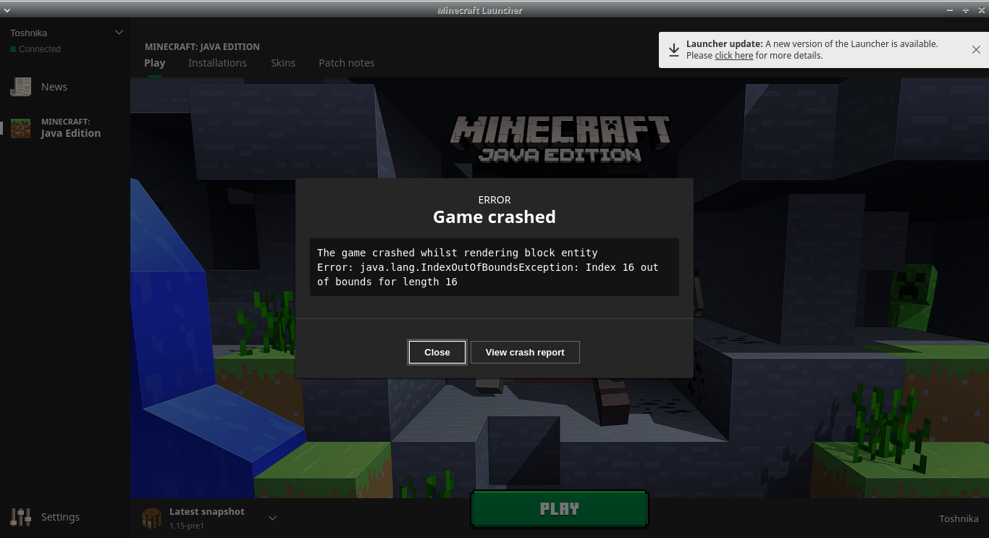
Task: Switch to the Play tab
Action: tap(155, 63)
